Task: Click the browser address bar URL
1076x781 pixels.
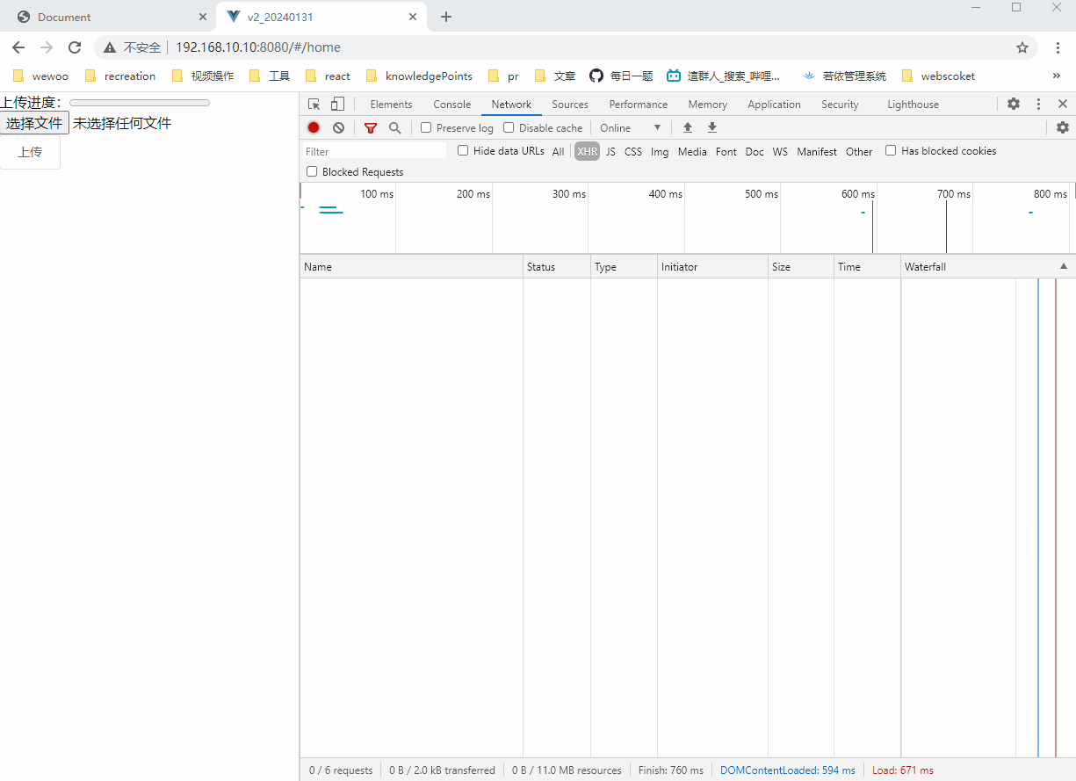Action: (258, 47)
